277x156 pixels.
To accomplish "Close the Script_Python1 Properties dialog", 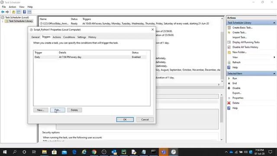I will point(153,29).
